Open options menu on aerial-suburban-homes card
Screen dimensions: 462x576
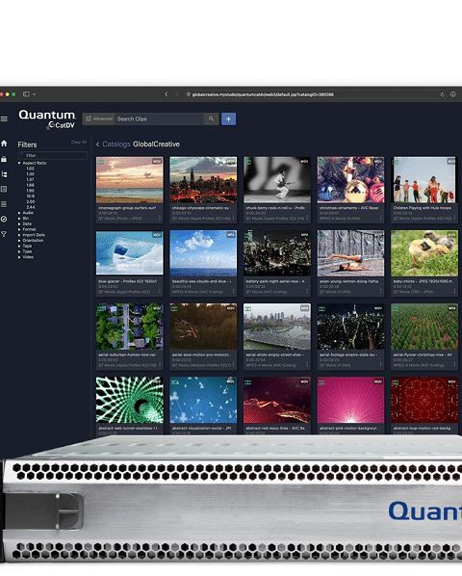coord(160,364)
